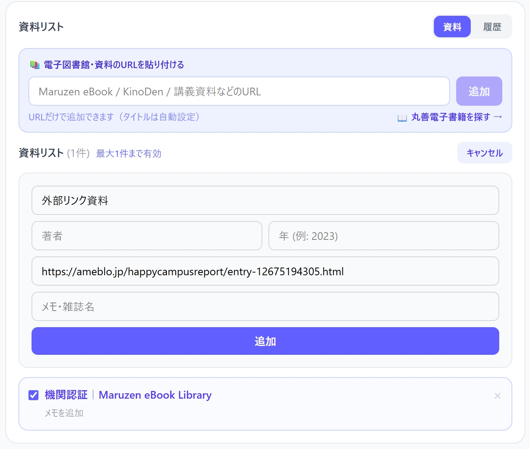
Task: Open the 丸善電子書籍を探す link
Action: pyautogui.click(x=457, y=117)
